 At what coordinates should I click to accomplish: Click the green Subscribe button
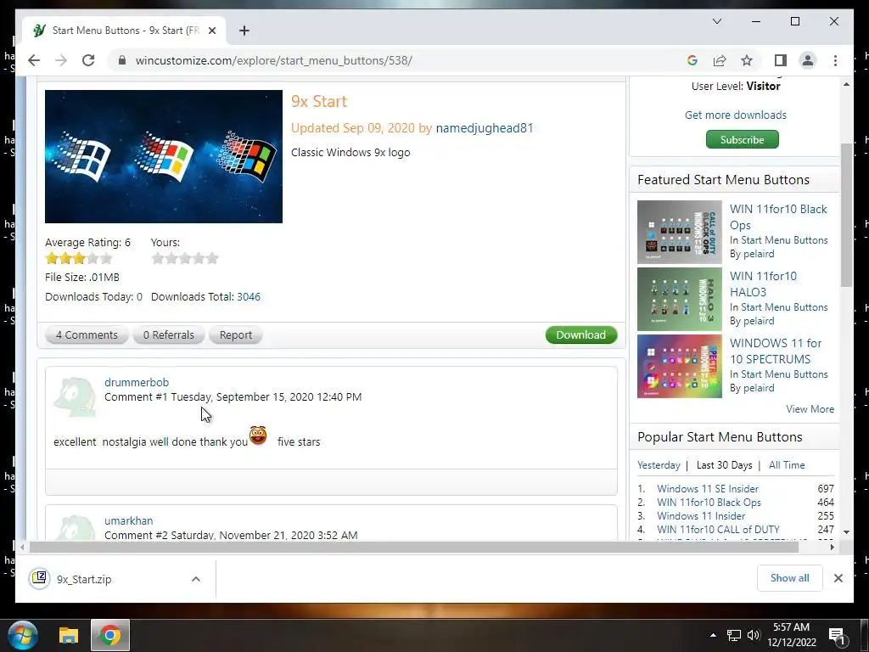coord(742,140)
